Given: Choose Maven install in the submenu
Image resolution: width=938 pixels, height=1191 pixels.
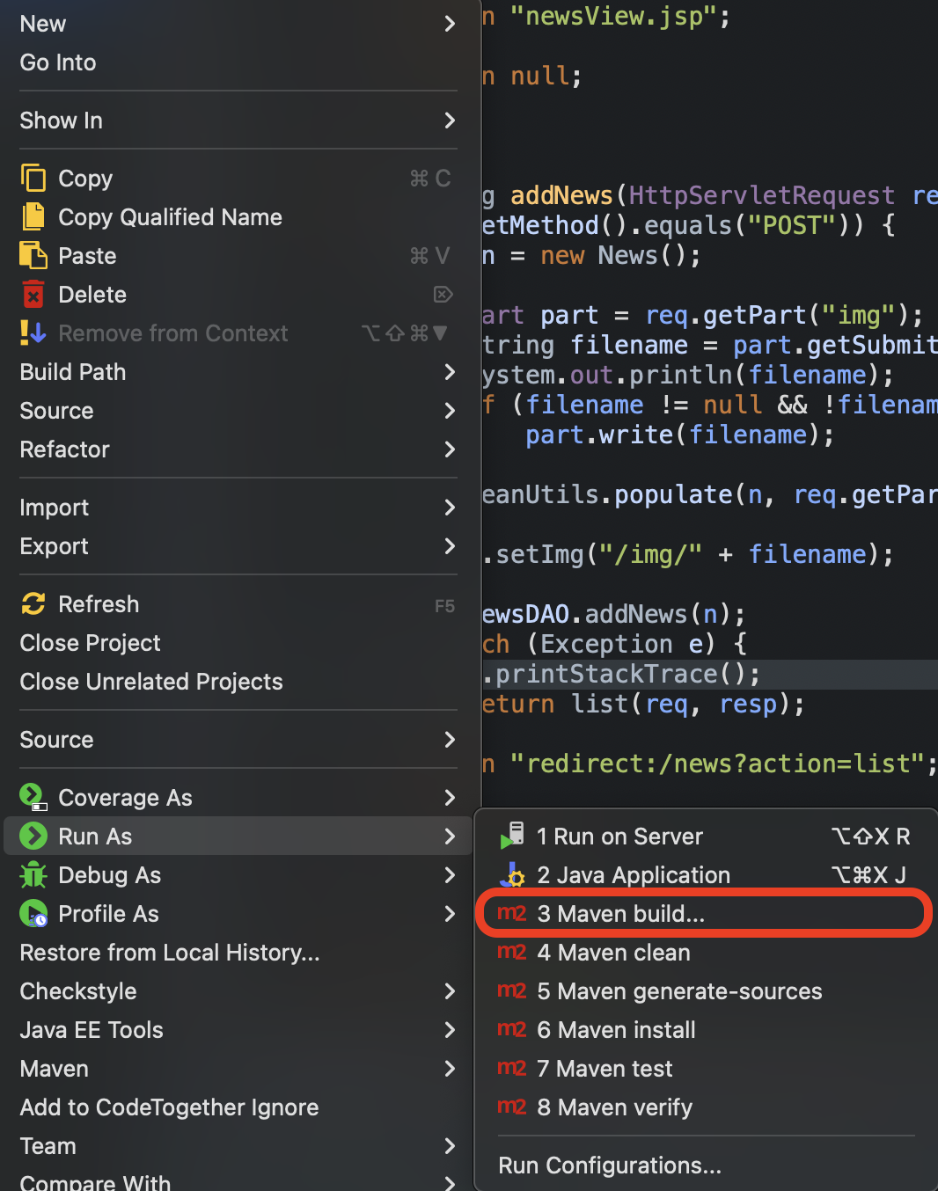Looking at the screenshot, I should coord(616,1030).
